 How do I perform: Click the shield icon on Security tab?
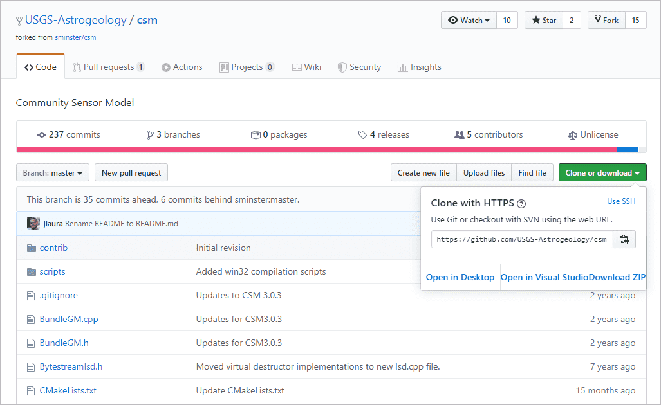(342, 67)
